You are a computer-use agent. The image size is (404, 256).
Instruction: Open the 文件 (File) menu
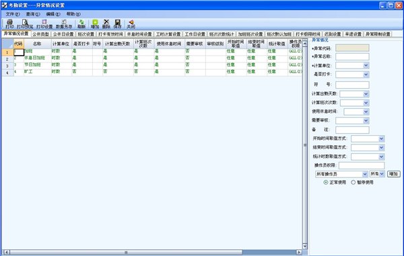pos(13,14)
